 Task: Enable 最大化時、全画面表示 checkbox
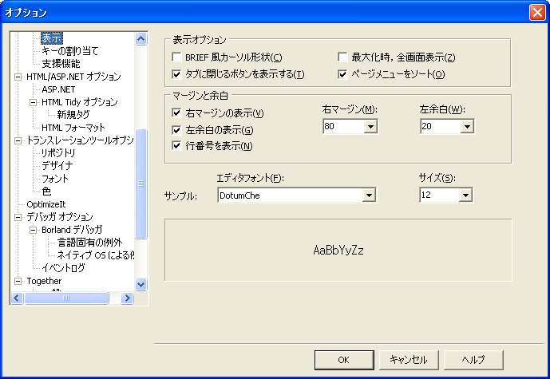[342, 57]
